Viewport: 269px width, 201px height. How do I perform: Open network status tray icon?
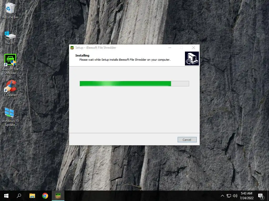229,196
